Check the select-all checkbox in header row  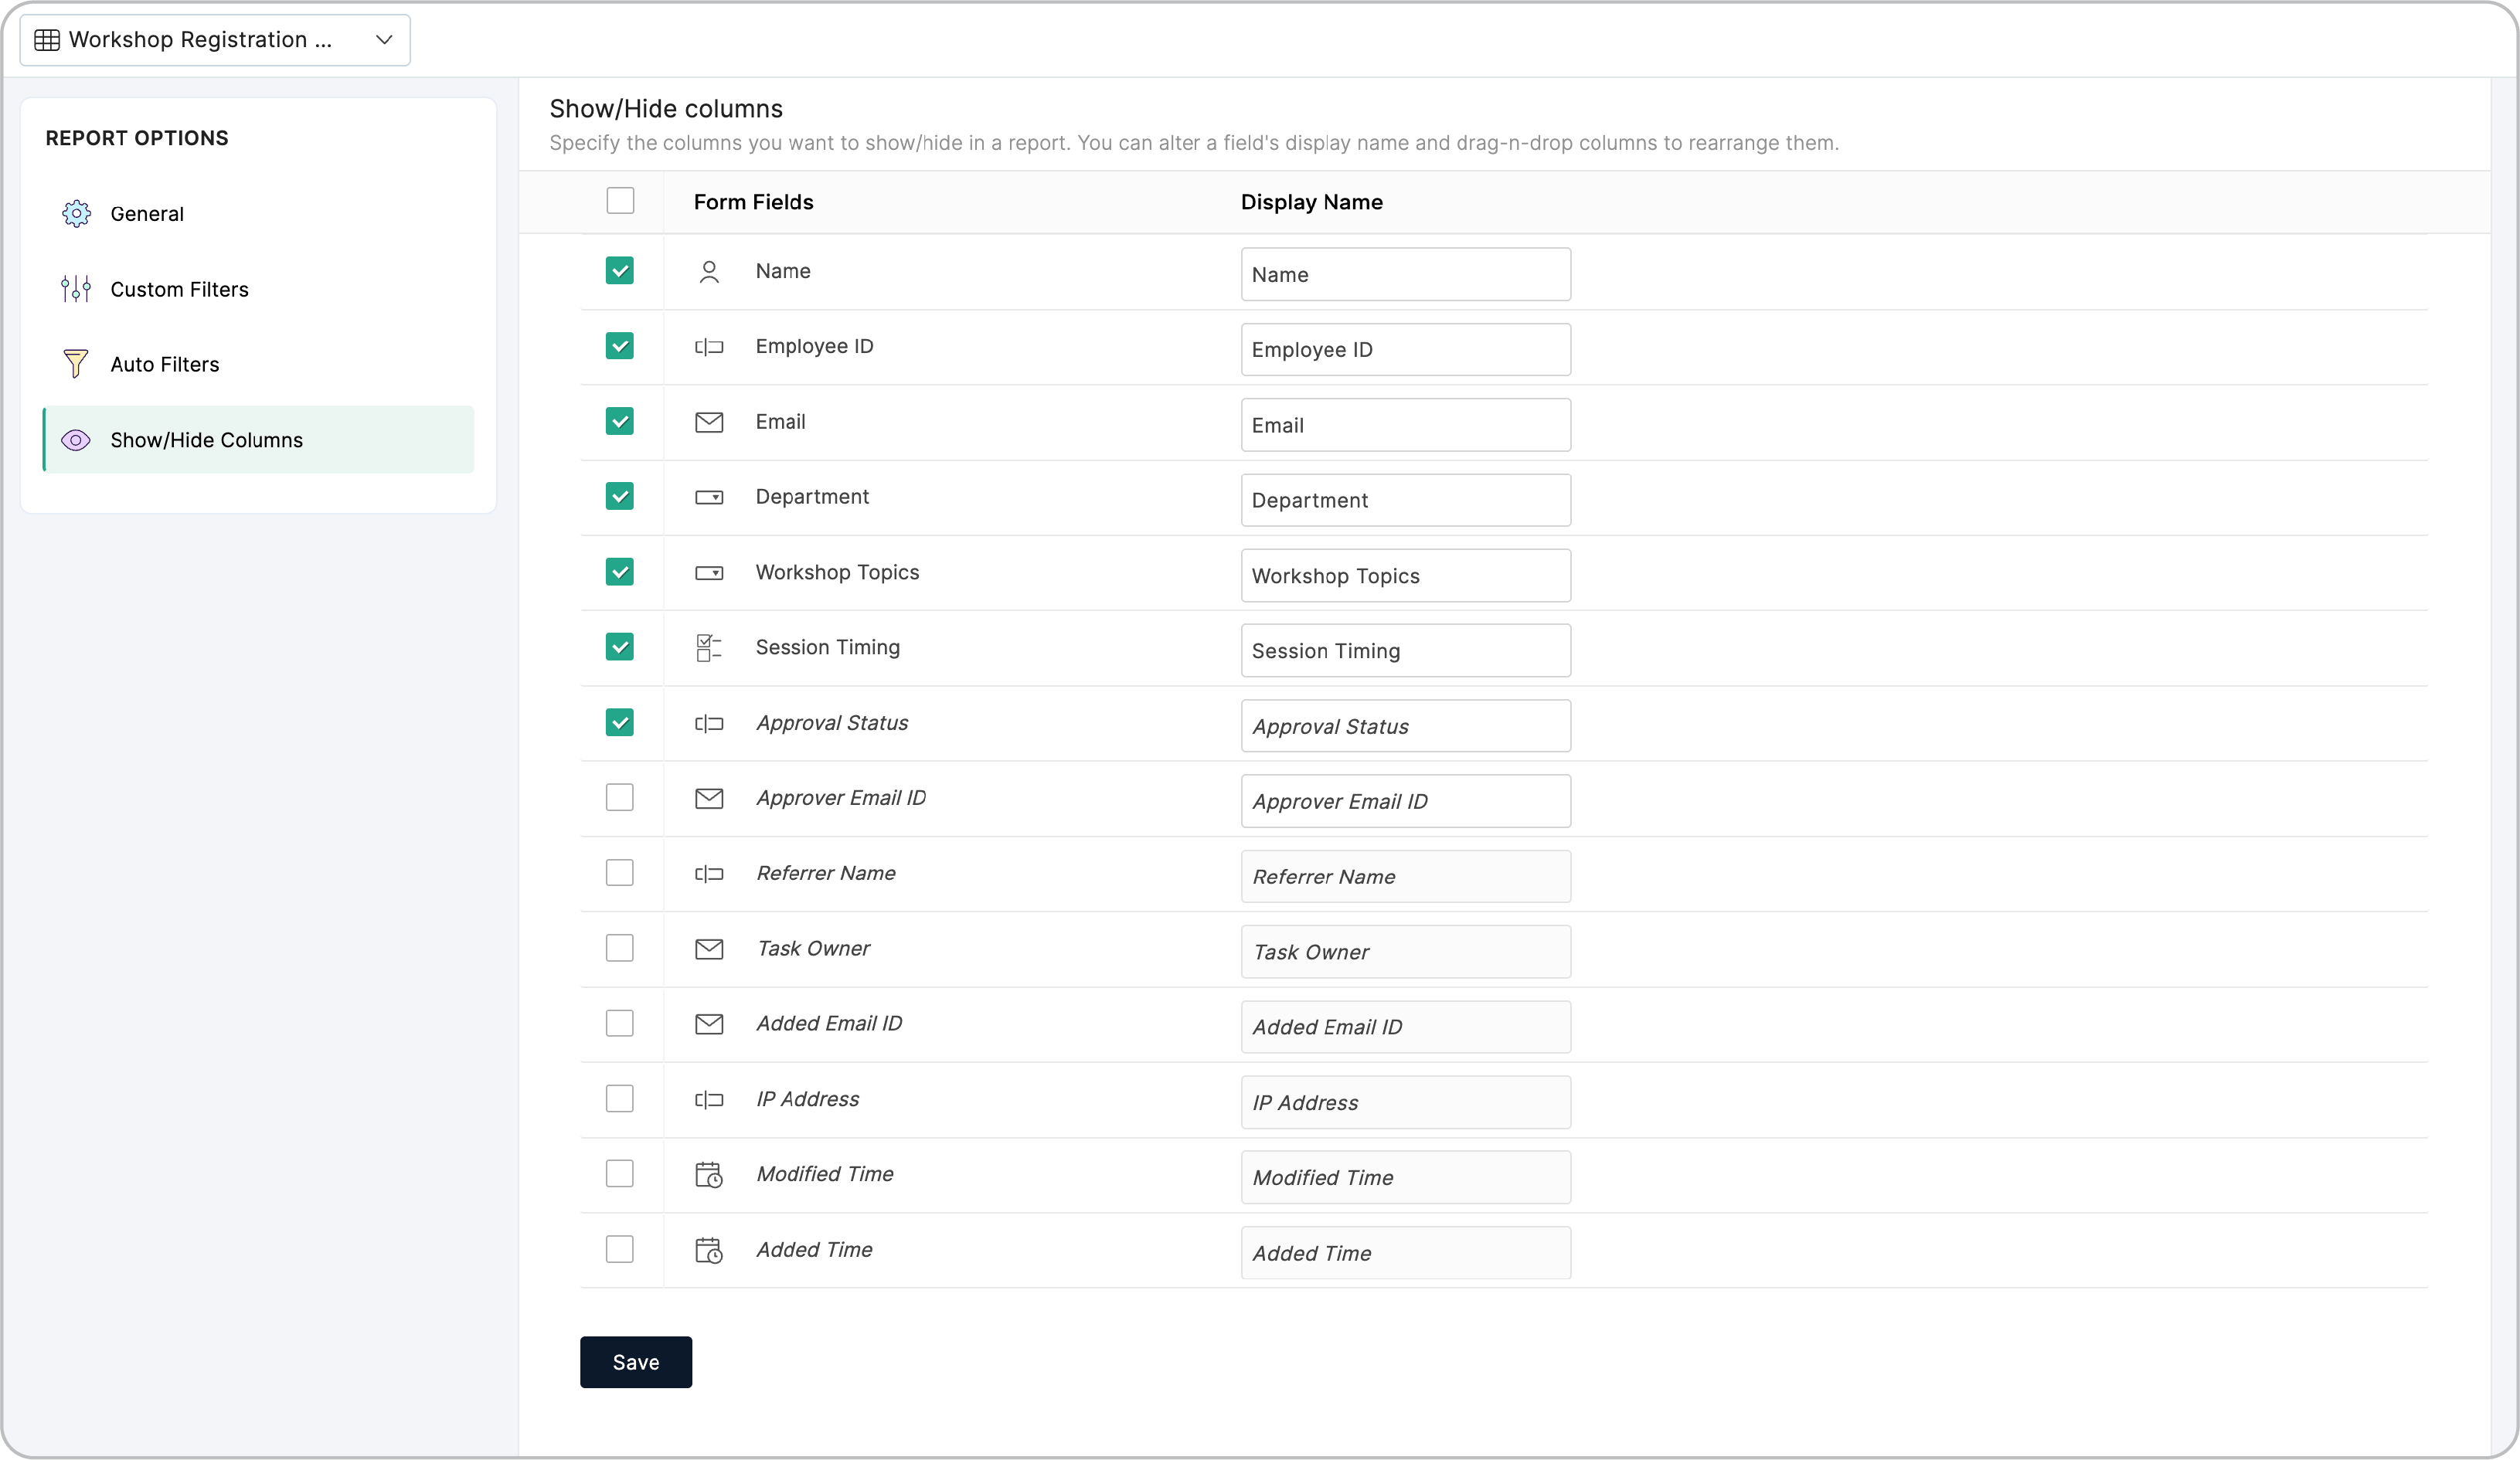click(x=620, y=201)
